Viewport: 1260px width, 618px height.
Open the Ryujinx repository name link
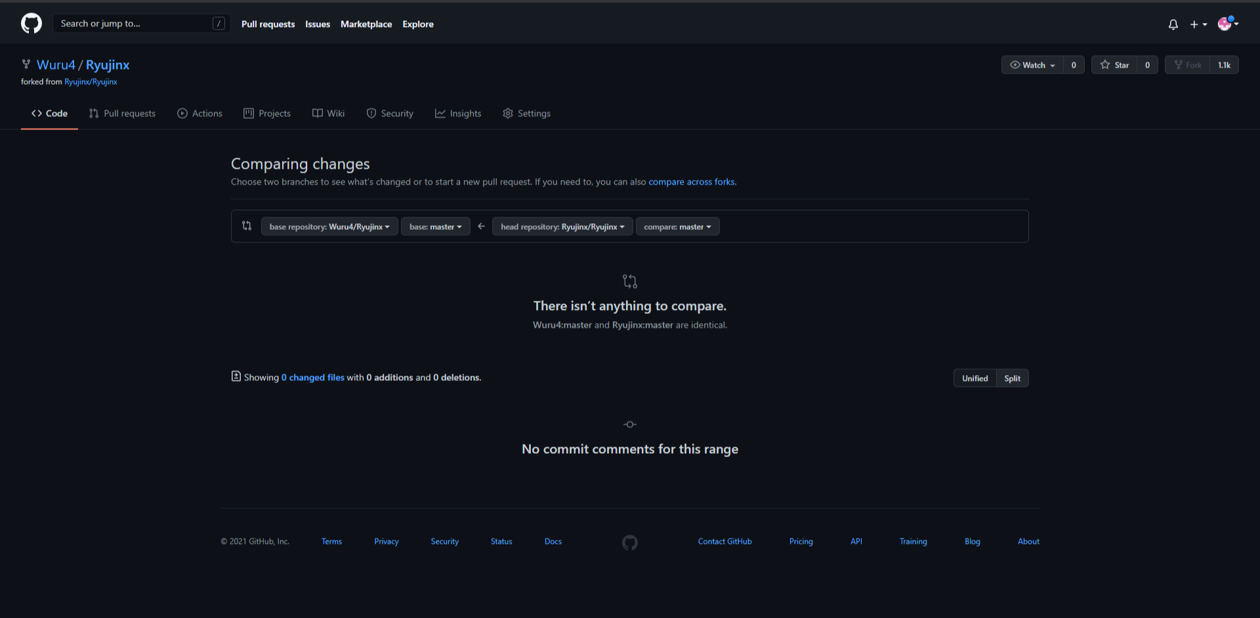click(108, 65)
